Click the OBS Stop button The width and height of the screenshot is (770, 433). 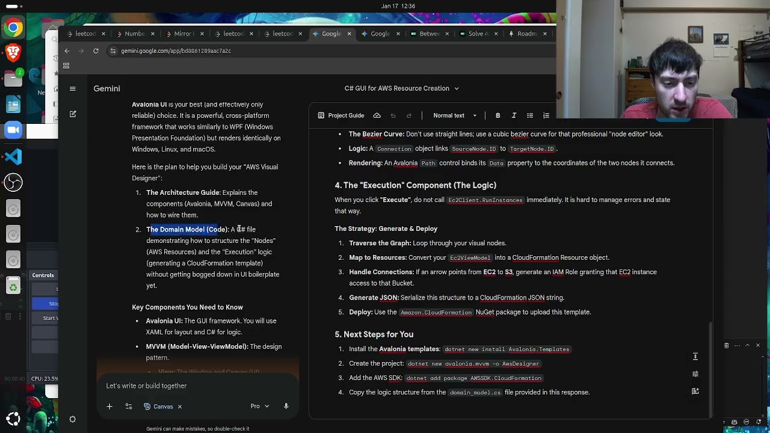pos(54,304)
